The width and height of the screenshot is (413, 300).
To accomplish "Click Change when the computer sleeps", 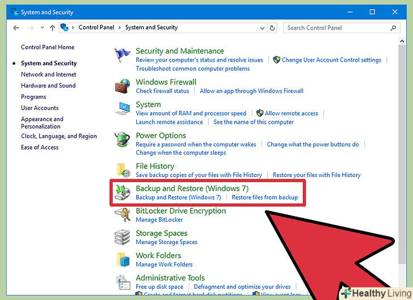I will coord(180,153).
